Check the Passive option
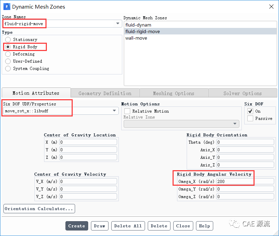Image resolution: width=279 pixels, height=236 pixels. pos(250,119)
